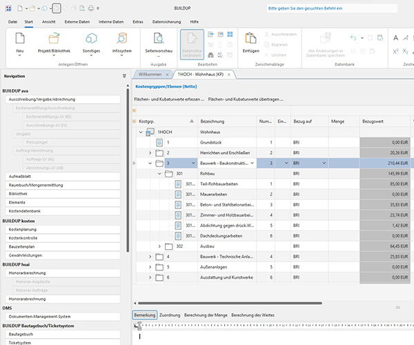Click the New document icon in quick access toolbar
The height and width of the screenshot is (345, 414).
pyautogui.click(x=20, y=8)
